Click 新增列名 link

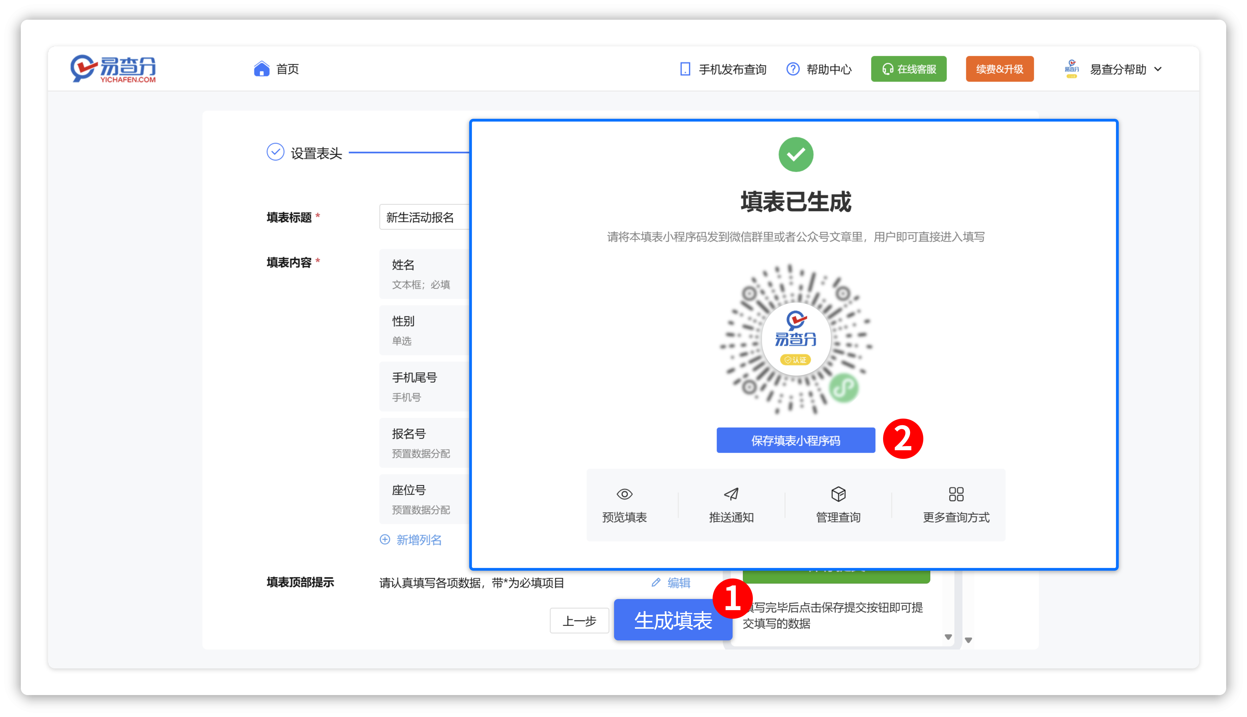pos(419,540)
